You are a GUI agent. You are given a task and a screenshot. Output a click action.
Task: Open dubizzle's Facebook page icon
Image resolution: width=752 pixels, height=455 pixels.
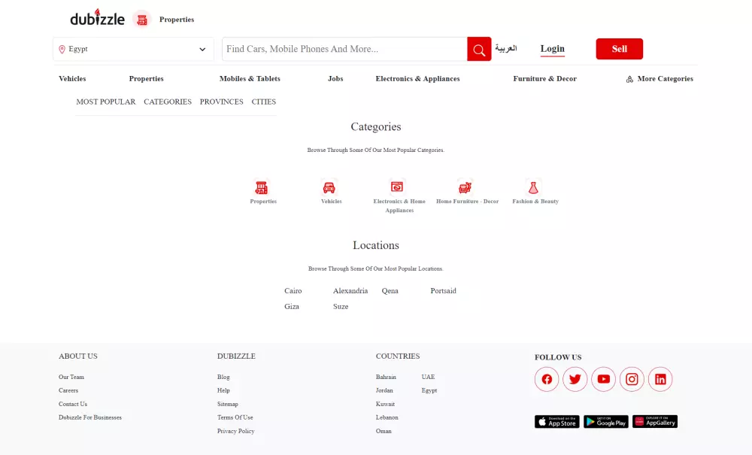547,379
